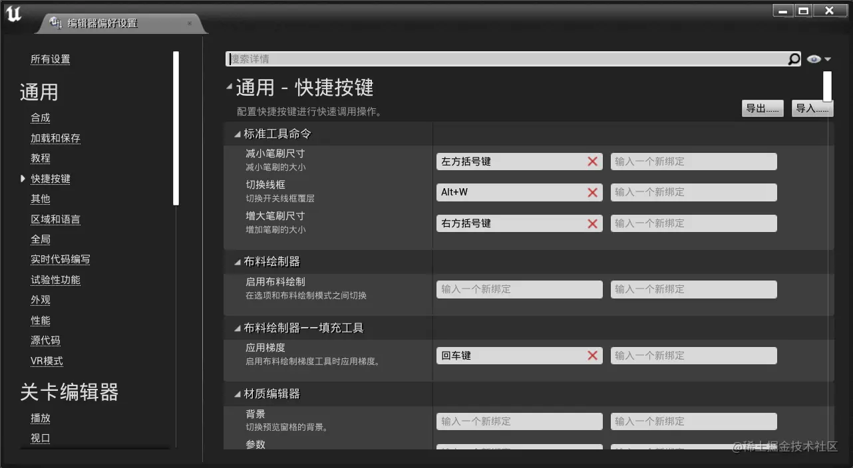Open the 教程 settings page
Image resolution: width=853 pixels, height=468 pixels.
click(x=40, y=158)
